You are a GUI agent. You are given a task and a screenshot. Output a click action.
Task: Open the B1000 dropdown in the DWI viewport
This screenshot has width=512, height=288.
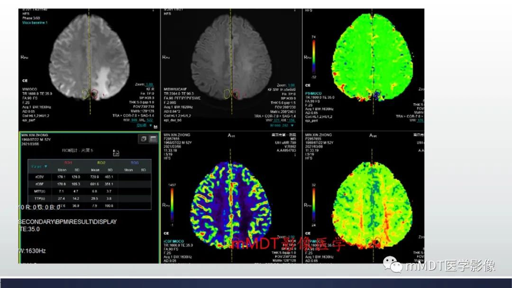click(282, 125)
